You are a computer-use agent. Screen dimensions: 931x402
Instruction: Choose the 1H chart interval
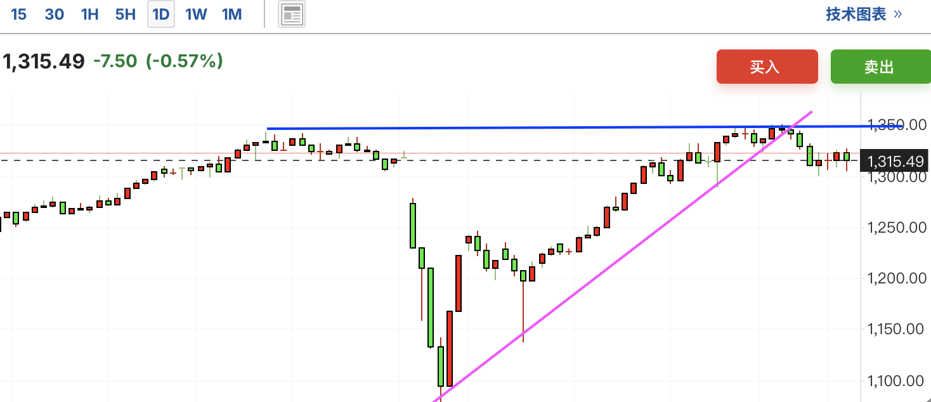click(x=90, y=15)
